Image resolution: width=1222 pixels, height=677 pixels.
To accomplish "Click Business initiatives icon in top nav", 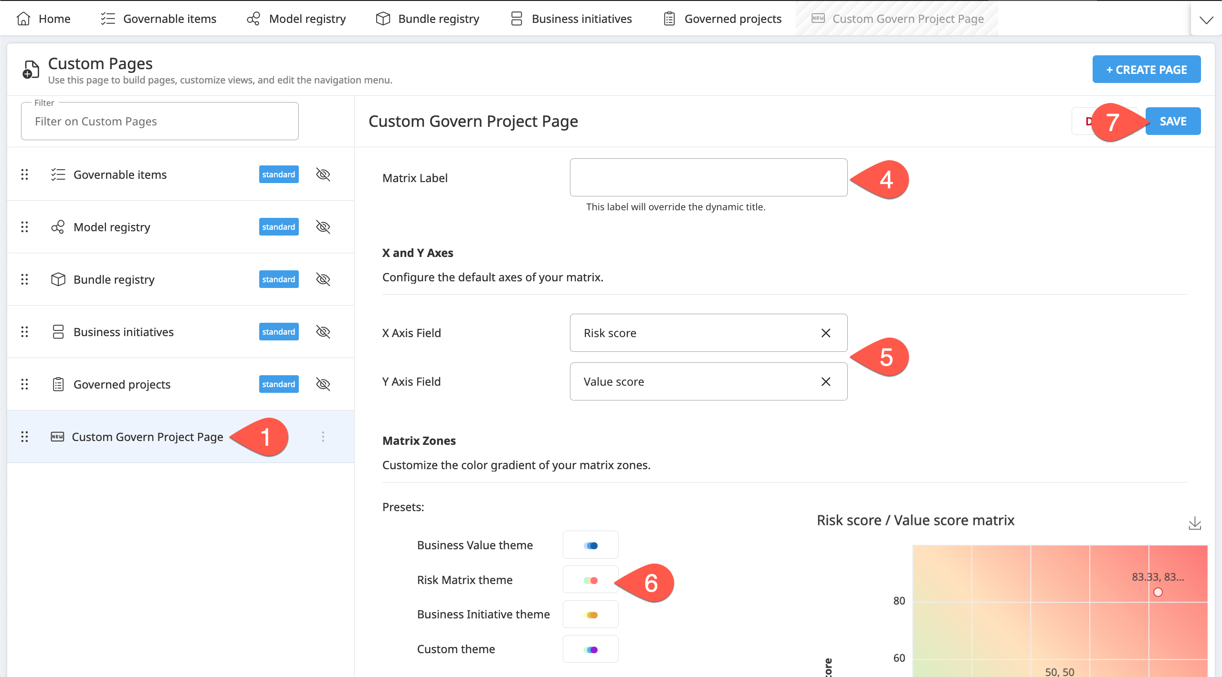I will 516,19.
